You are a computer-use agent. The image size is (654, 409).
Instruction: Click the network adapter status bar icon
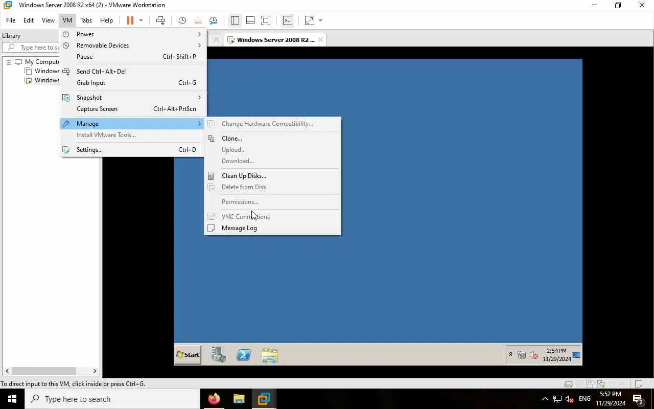(x=600, y=384)
